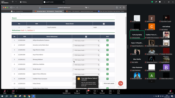
Task: Switch to data - Google Drive tab
Action: [17, 11]
